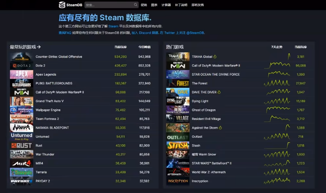Click the fire icon beside Against the Storm
The width and height of the screenshot is (326, 193).
220,128
